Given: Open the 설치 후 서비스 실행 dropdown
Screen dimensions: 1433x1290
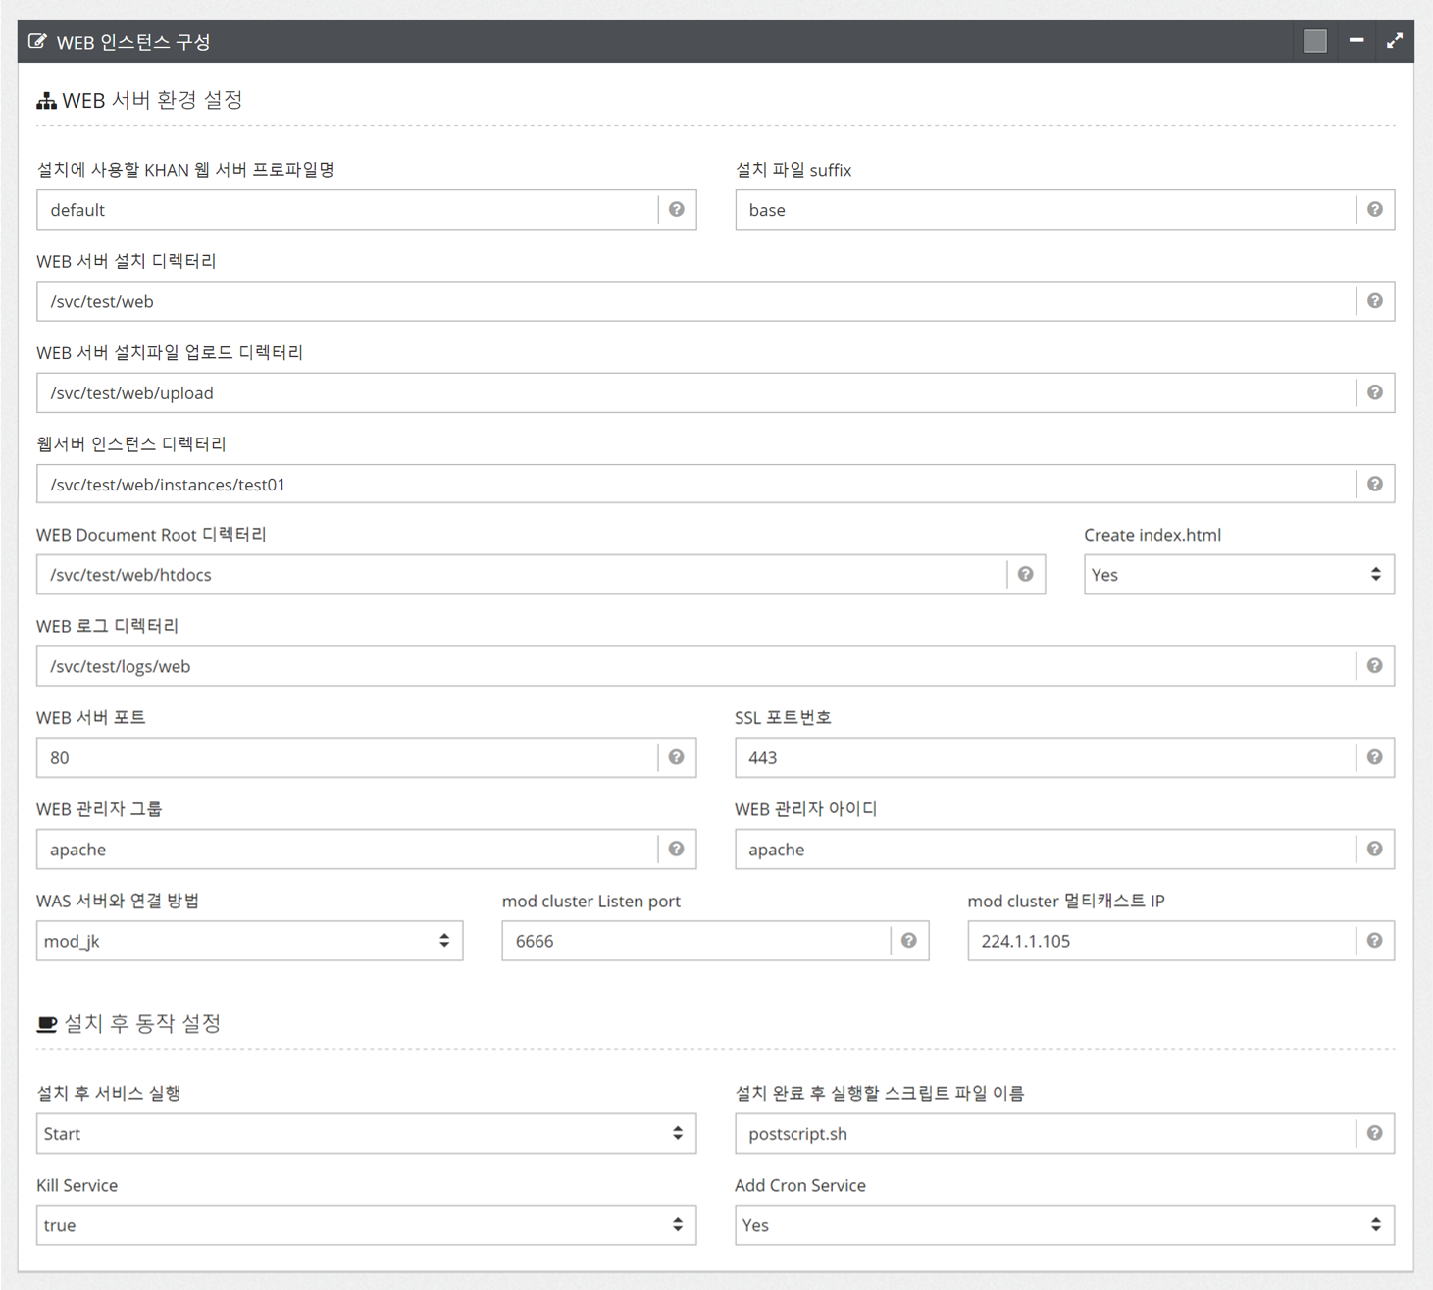Looking at the screenshot, I should point(366,1134).
